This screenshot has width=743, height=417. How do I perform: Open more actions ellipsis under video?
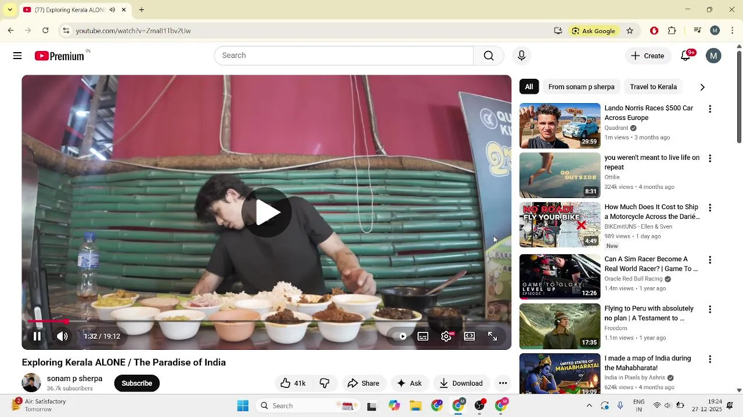point(503,383)
